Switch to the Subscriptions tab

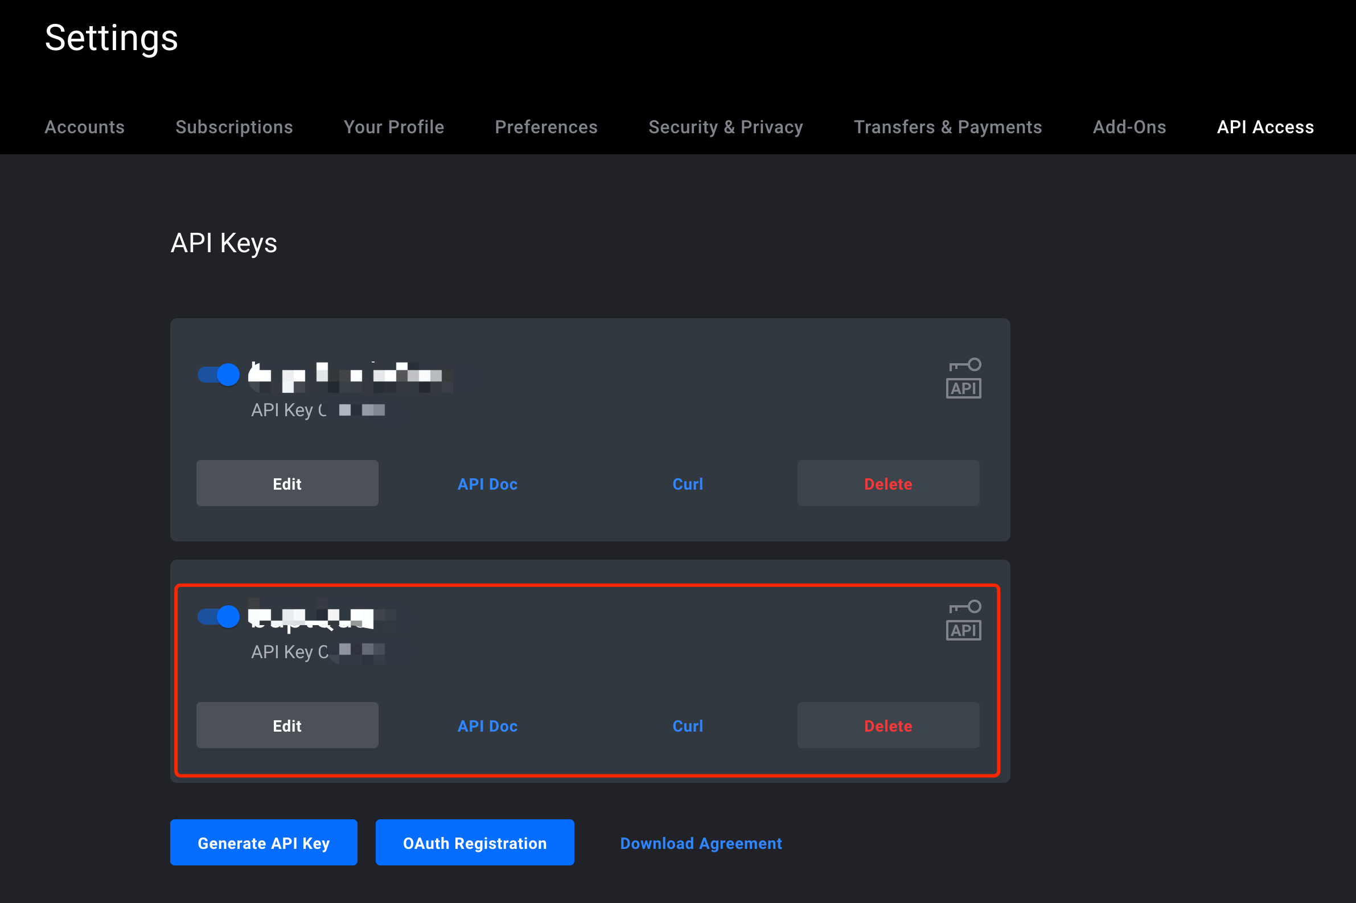pyautogui.click(x=234, y=127)
